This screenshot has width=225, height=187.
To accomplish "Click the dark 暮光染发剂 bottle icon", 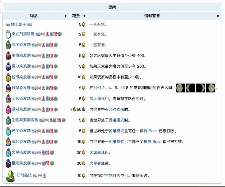I will [8, 163].
